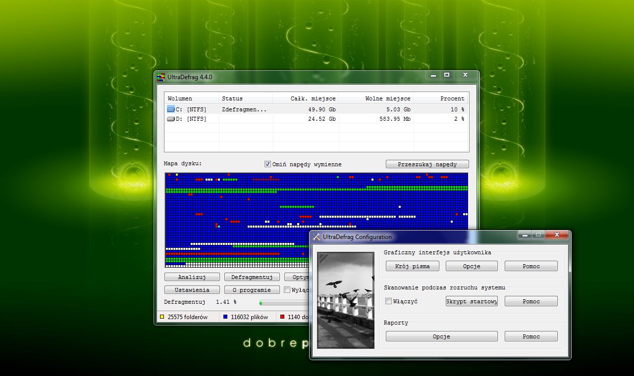Select the 'D: [NTFS]' volume row text
This screenshot has width=634, height=376.
point(191,119)
